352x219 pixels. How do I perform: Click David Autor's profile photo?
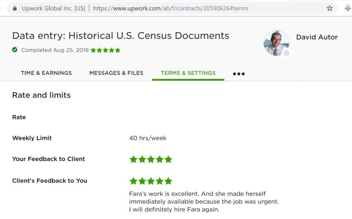[x=276, y=43]
